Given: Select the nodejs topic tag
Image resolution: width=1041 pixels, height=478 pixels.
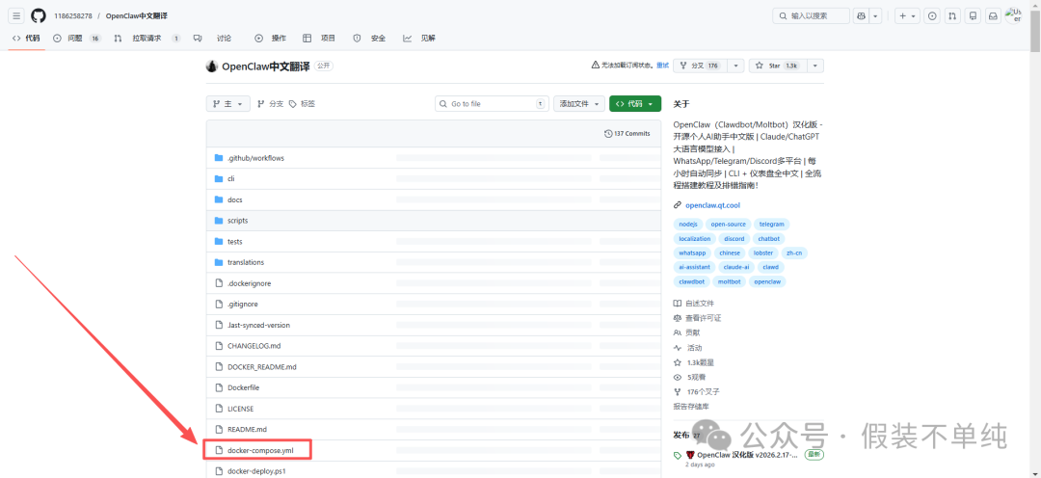Looking at the screenshot, I should (686, 225).
